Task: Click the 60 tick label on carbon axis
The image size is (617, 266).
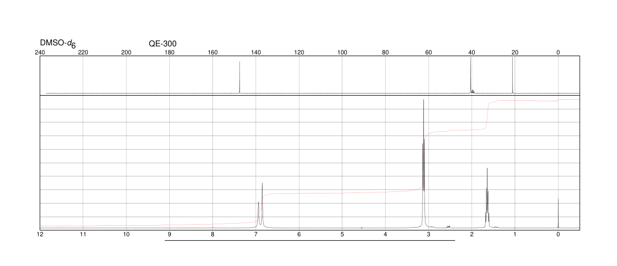Action: tap(428, 52)
